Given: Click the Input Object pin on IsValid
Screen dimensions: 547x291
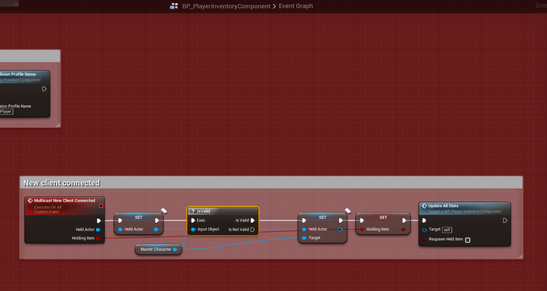Looking at the screenshot, I should tap(193, 229).
